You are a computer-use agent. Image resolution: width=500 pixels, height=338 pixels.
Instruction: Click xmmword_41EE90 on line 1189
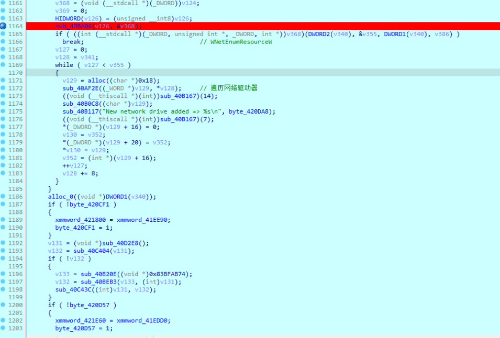pyautogui.click(x=142, y=220)
